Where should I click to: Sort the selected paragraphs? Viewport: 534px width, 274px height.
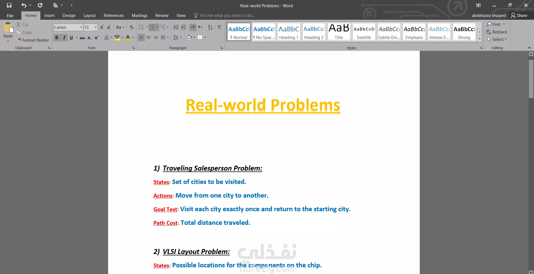(210, 27)
